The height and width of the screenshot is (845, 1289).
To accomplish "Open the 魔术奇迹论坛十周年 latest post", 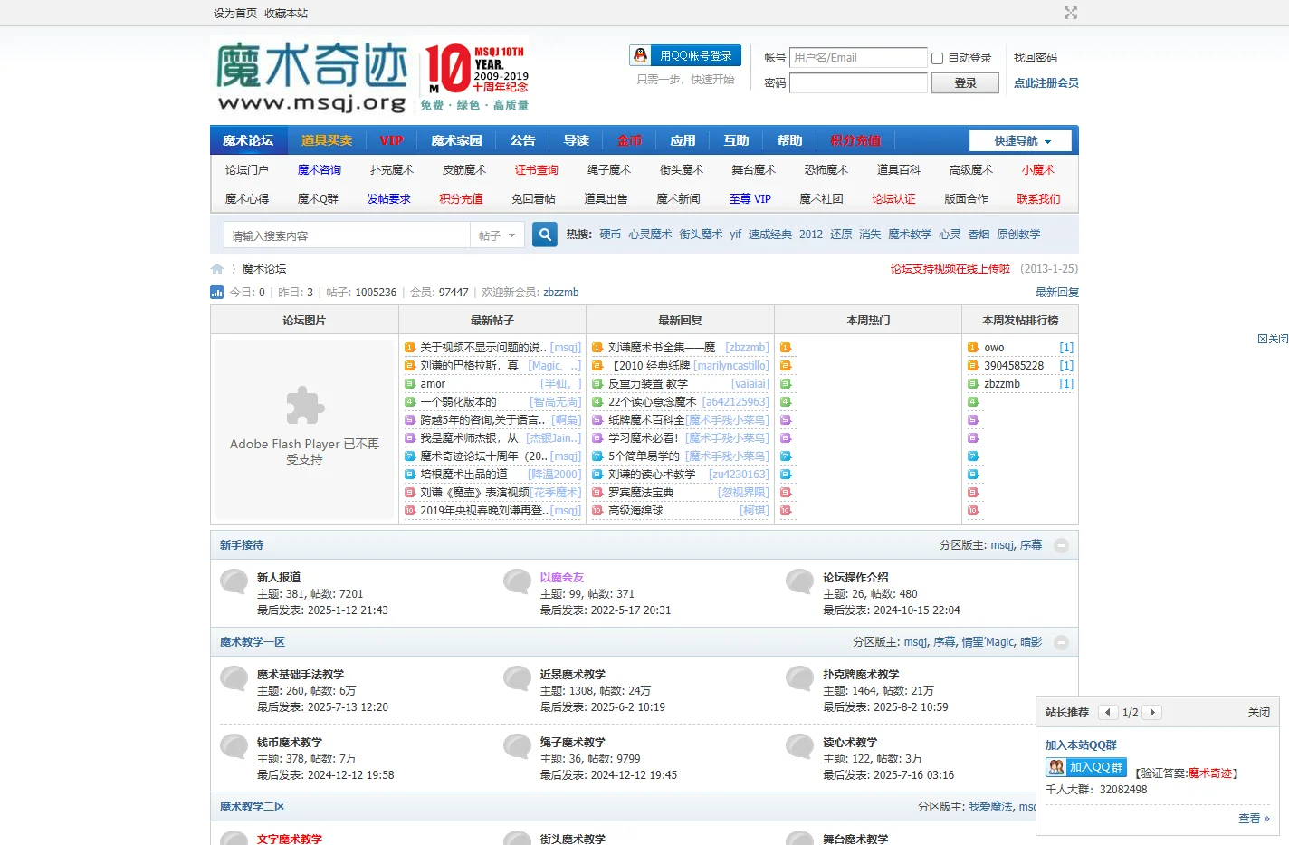I will [483, 456].
